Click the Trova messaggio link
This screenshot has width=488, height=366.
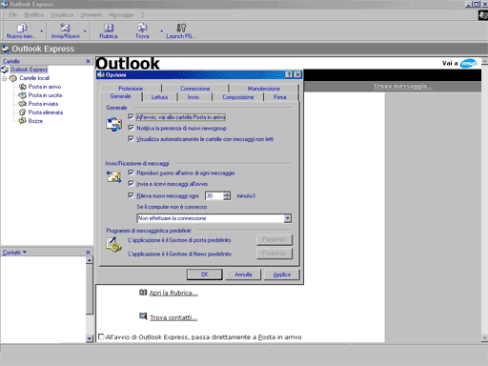coord(403,86)
